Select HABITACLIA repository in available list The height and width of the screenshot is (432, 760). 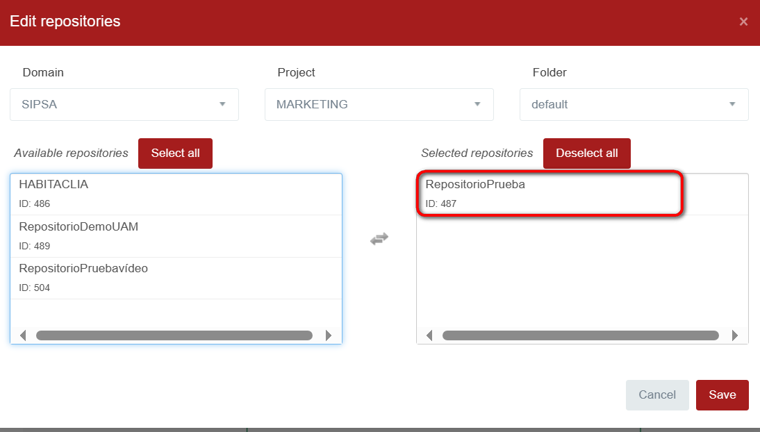tap(176, 194)
